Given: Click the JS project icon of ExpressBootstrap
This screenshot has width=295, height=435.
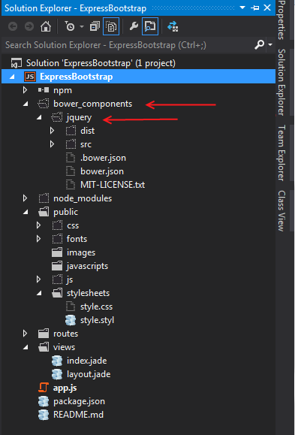Looking at the screenshot, I should pos(30,77).
